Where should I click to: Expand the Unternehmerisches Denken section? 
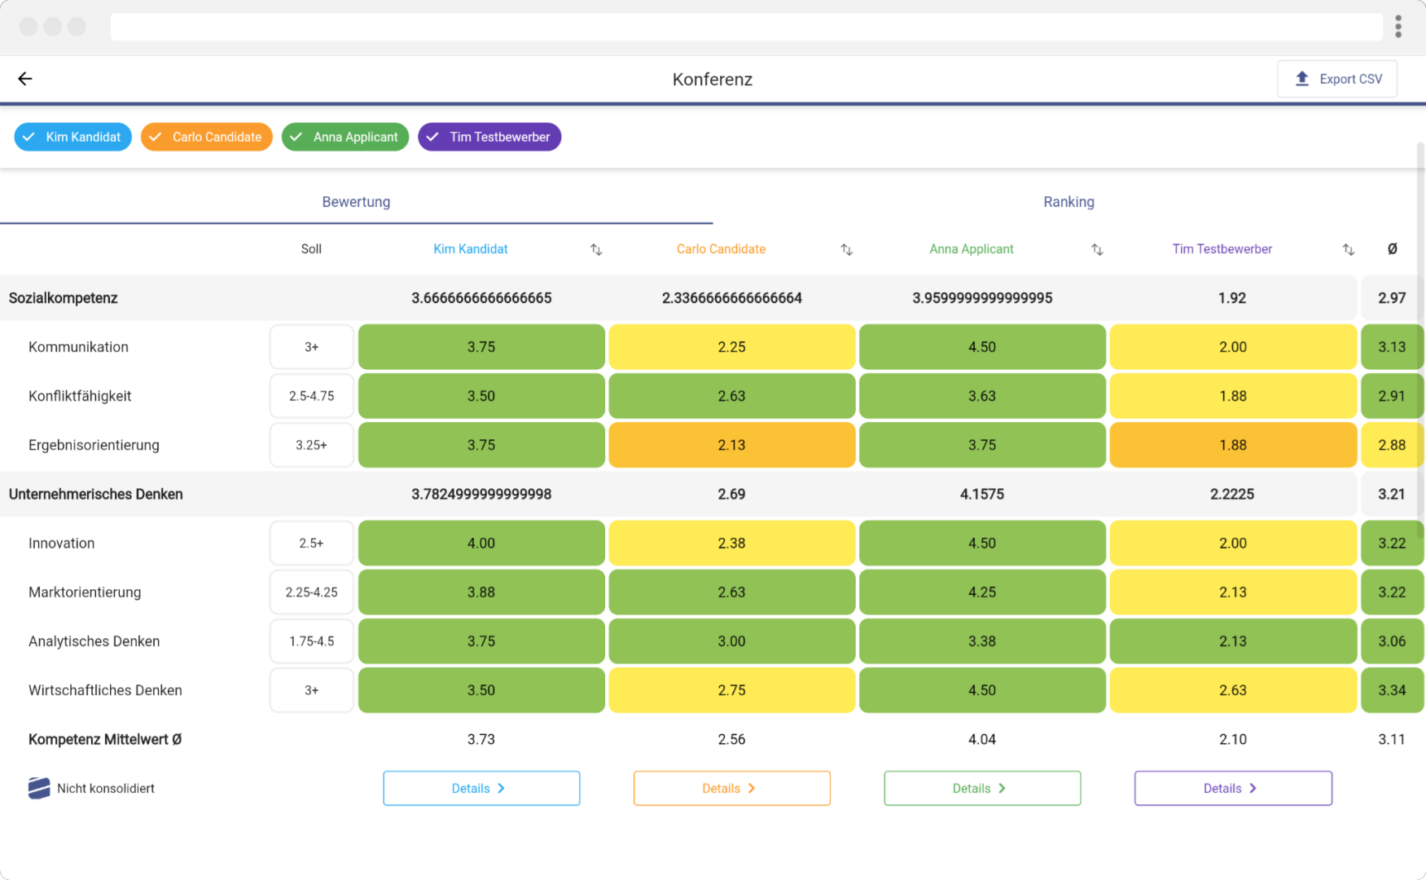[x=95, y=494]
